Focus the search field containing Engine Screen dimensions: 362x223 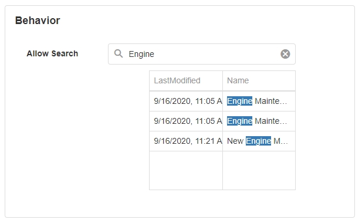tap(202, 54)
